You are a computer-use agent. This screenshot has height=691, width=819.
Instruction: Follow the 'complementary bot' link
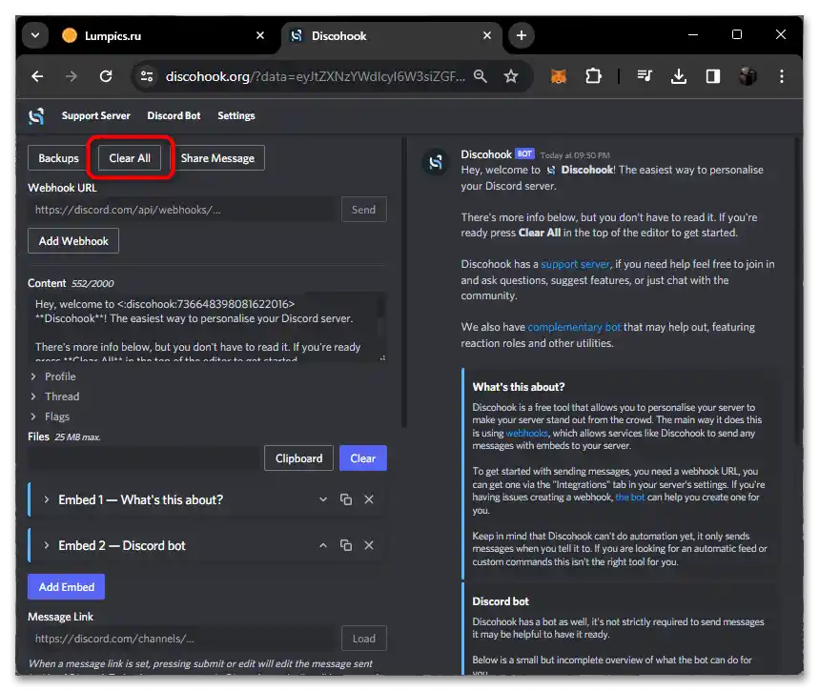tap(574, 327)
